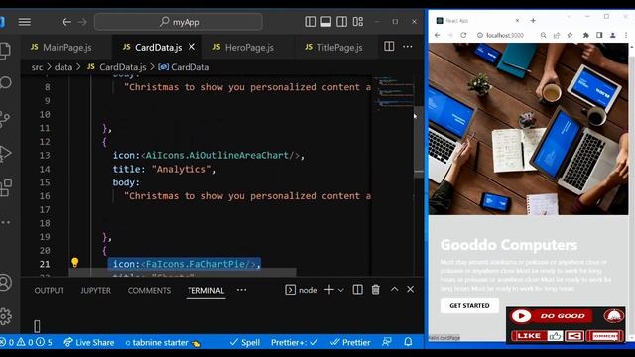Open the Accounts icon in activity bar
The width and height of the screenshot is (635, 357).
6,282
